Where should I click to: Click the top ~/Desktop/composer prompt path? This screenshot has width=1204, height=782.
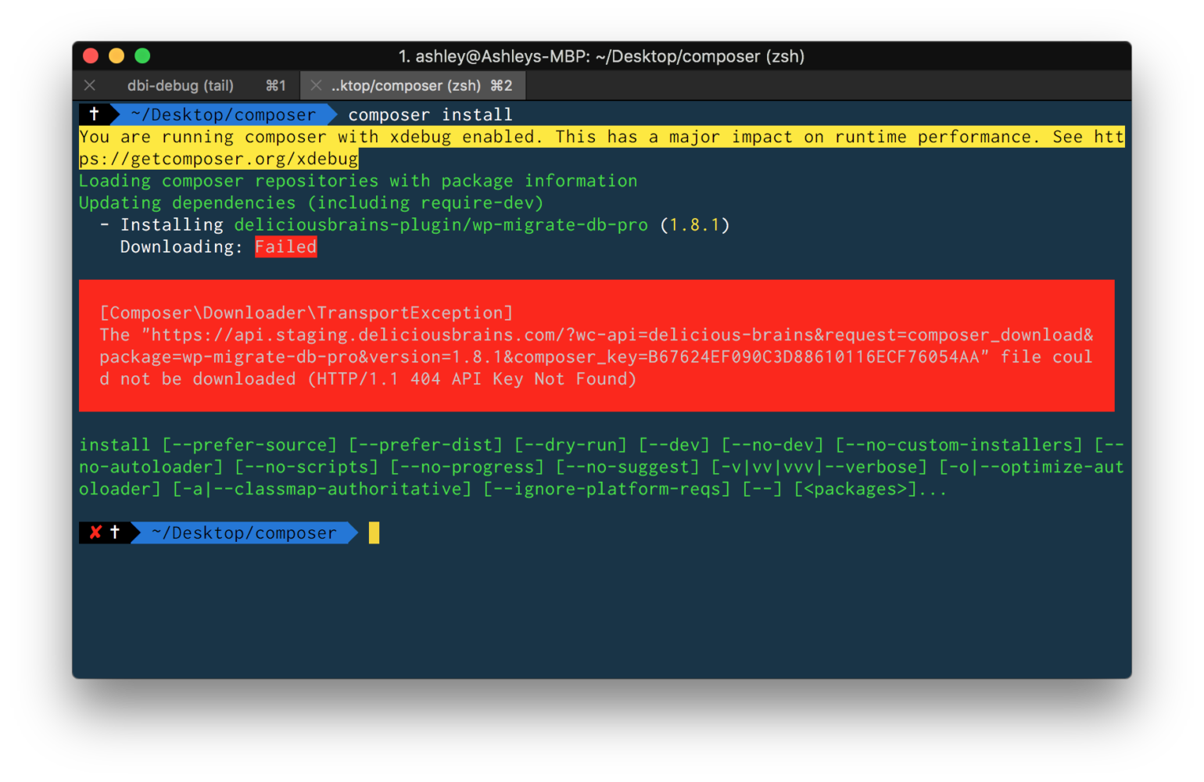tap(224, 115)
